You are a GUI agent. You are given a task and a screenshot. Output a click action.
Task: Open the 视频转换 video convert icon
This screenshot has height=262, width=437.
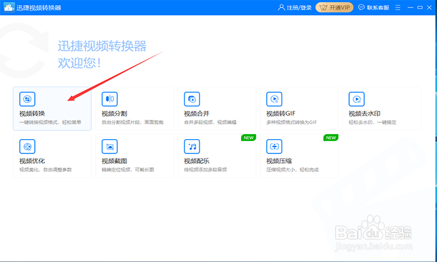click(x=27, y=99)
